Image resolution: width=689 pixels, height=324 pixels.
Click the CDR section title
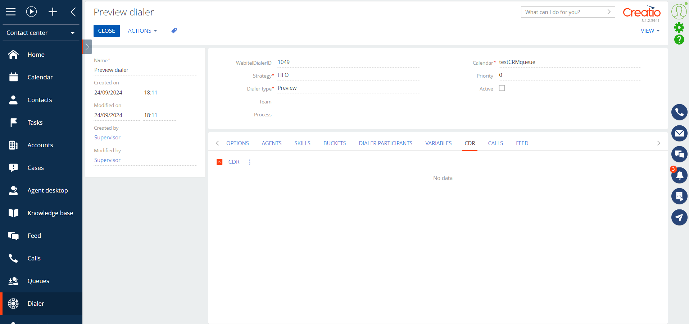(234, 162)
